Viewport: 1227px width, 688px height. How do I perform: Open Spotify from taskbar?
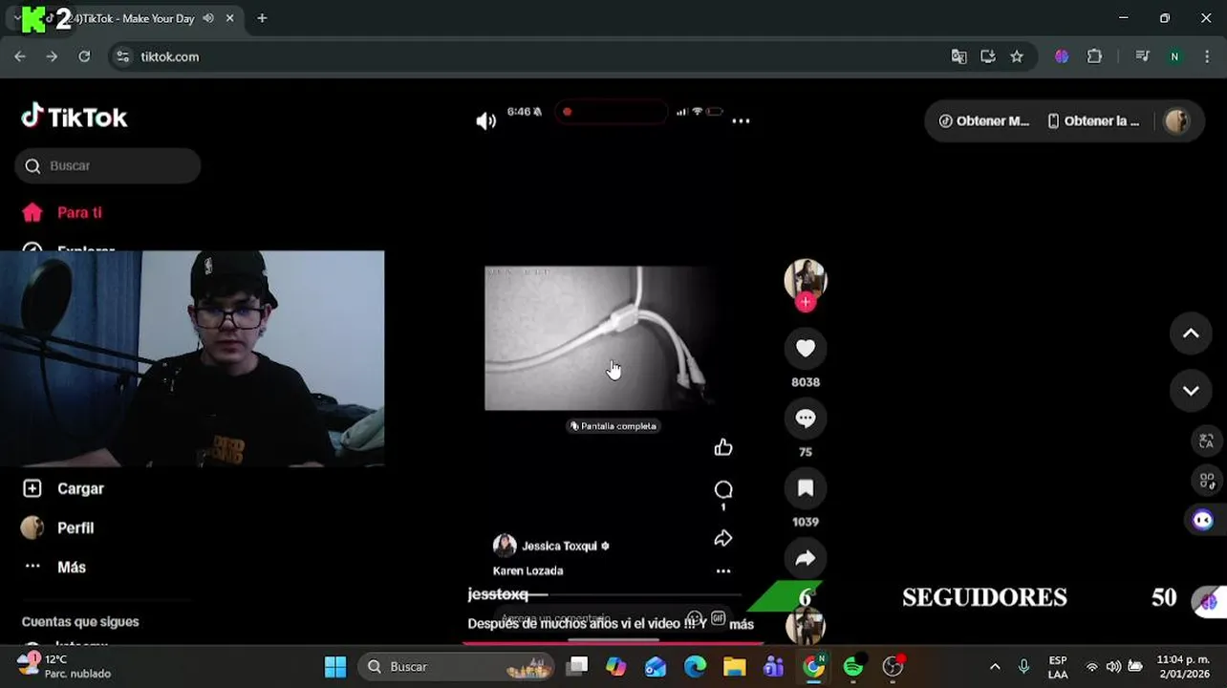coord(852,666)
